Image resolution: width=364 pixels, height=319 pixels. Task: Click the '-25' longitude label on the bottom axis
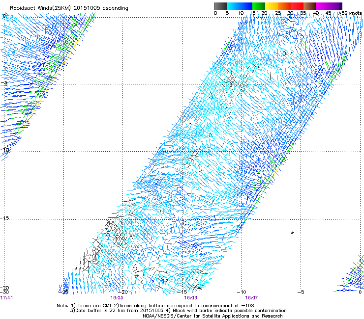coord(64,292)
